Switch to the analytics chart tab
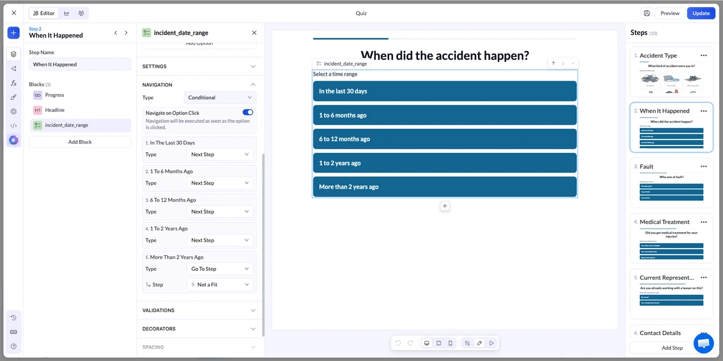723x361 pixels. click(66, 13)
